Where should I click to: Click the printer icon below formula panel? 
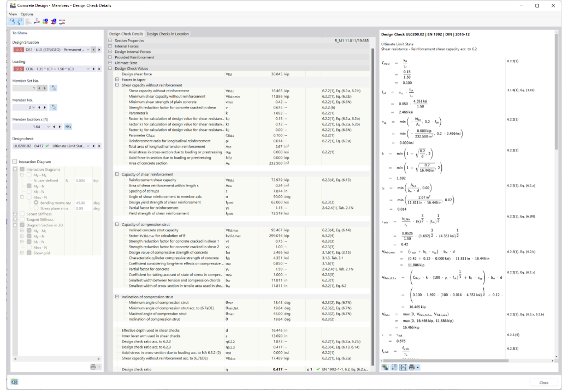coord(411,368)
